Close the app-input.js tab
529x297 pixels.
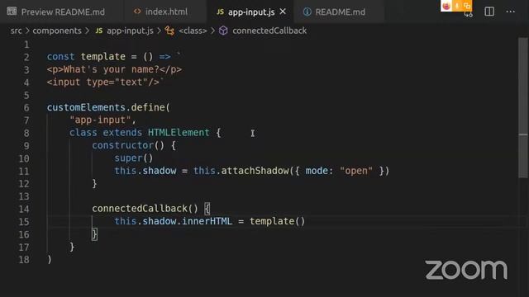click(x=283, y=12)
